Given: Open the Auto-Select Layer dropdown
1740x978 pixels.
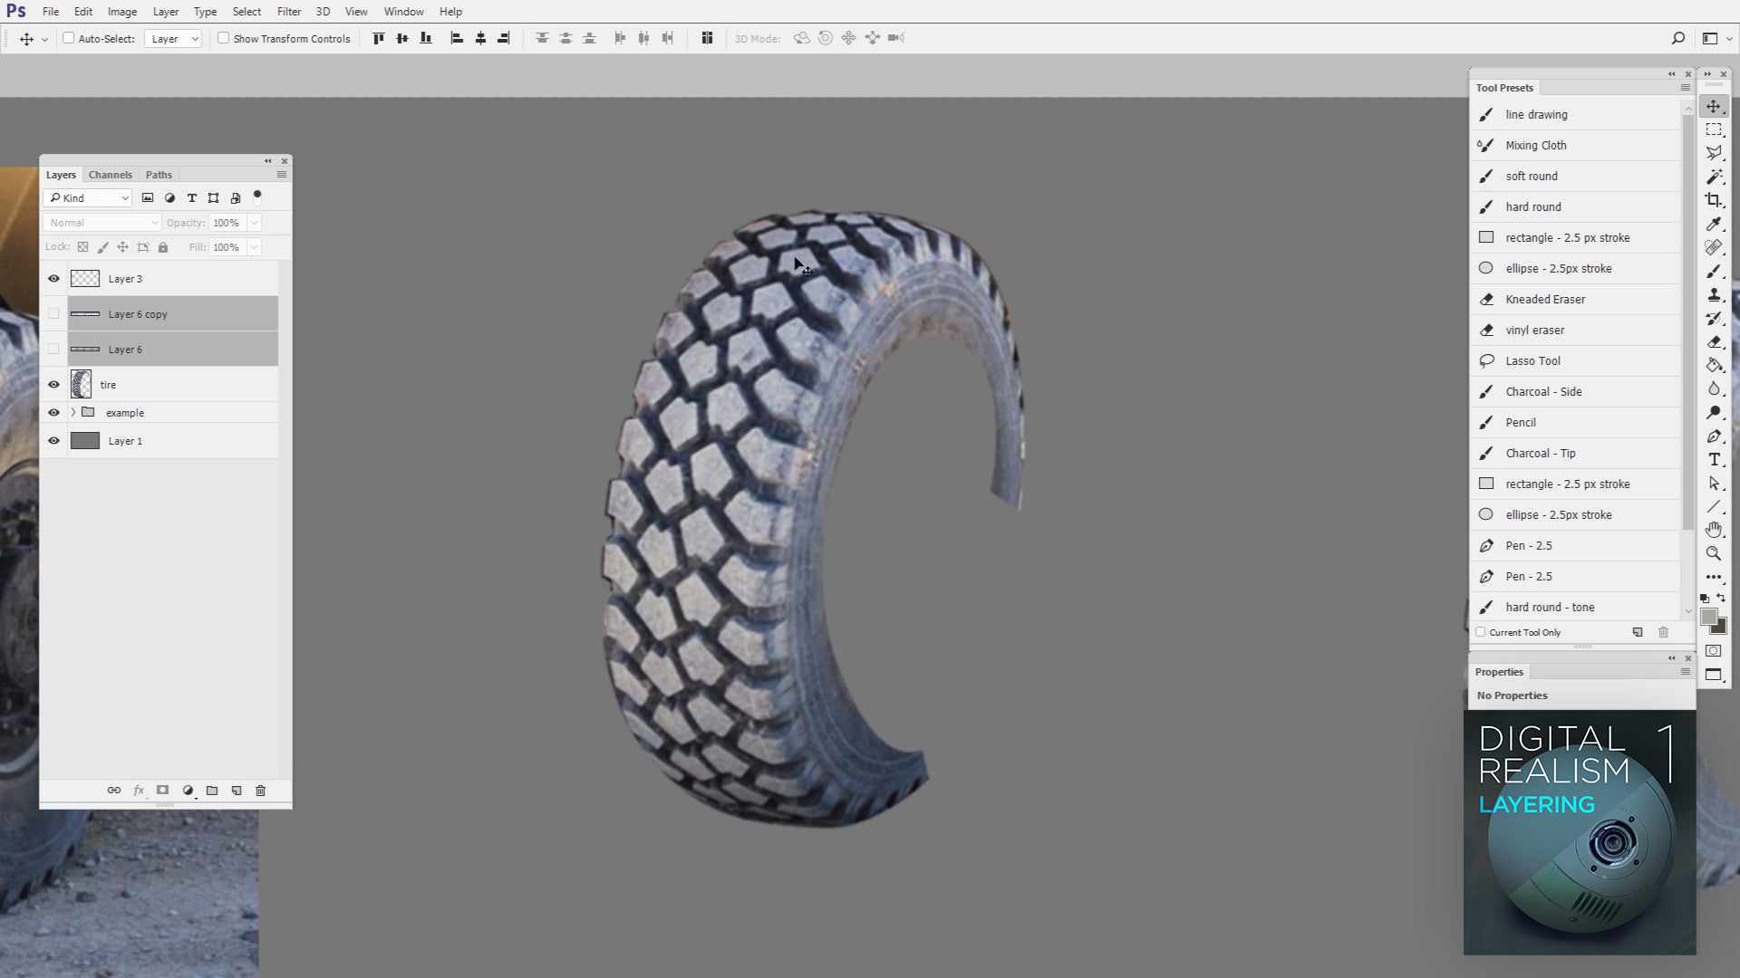Looking at the screenshot, I should click(x=172, y=39).
